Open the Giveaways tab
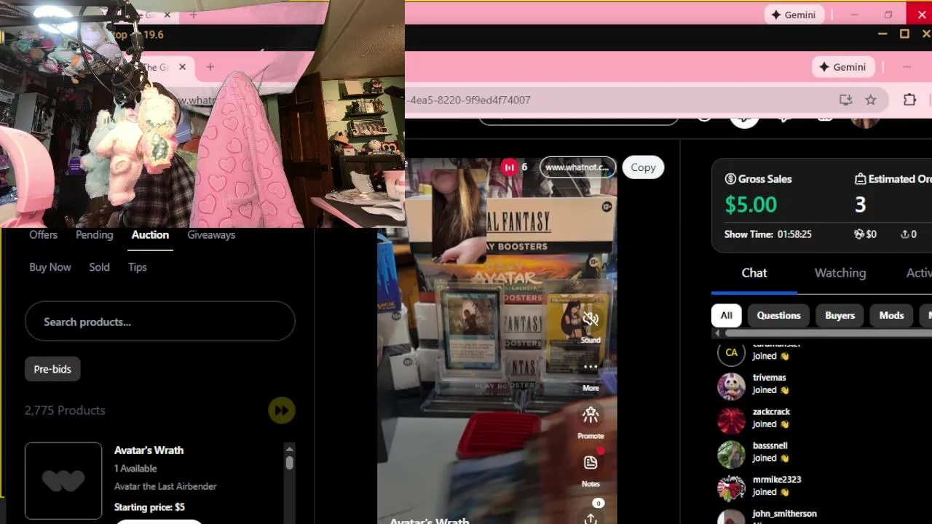The width and height of the screenshot is (932, 524). [211, 235]
